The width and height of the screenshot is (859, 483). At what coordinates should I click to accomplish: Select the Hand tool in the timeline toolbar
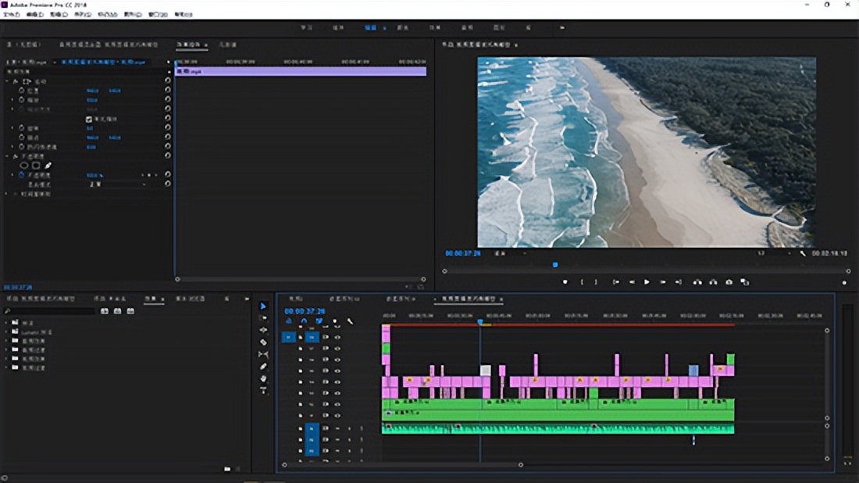[263, 378]
